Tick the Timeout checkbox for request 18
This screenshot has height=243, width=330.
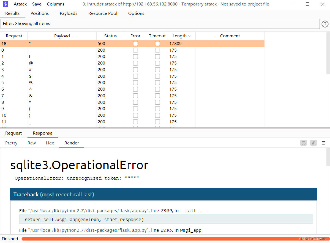[x=157, y=44]
